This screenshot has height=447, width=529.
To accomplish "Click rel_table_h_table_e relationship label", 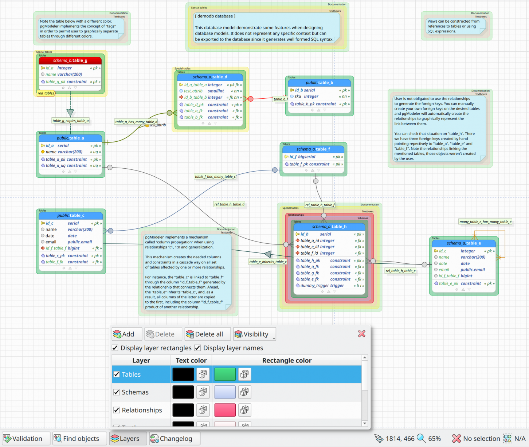I will (401, 271).
